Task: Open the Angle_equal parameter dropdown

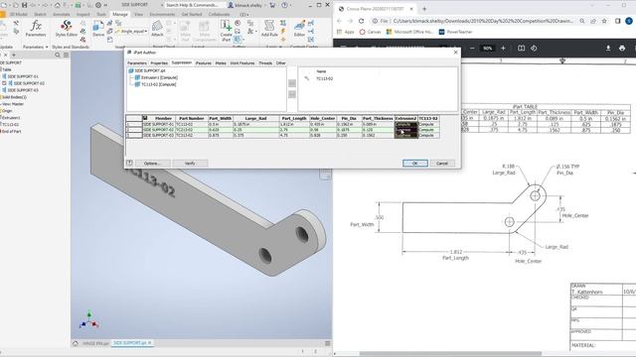Action: point(131,31)
